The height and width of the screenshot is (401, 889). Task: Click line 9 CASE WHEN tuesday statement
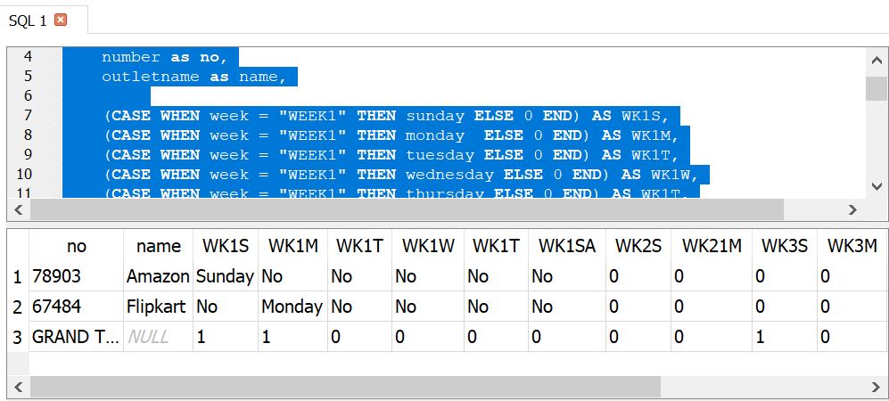pos(391,155)
